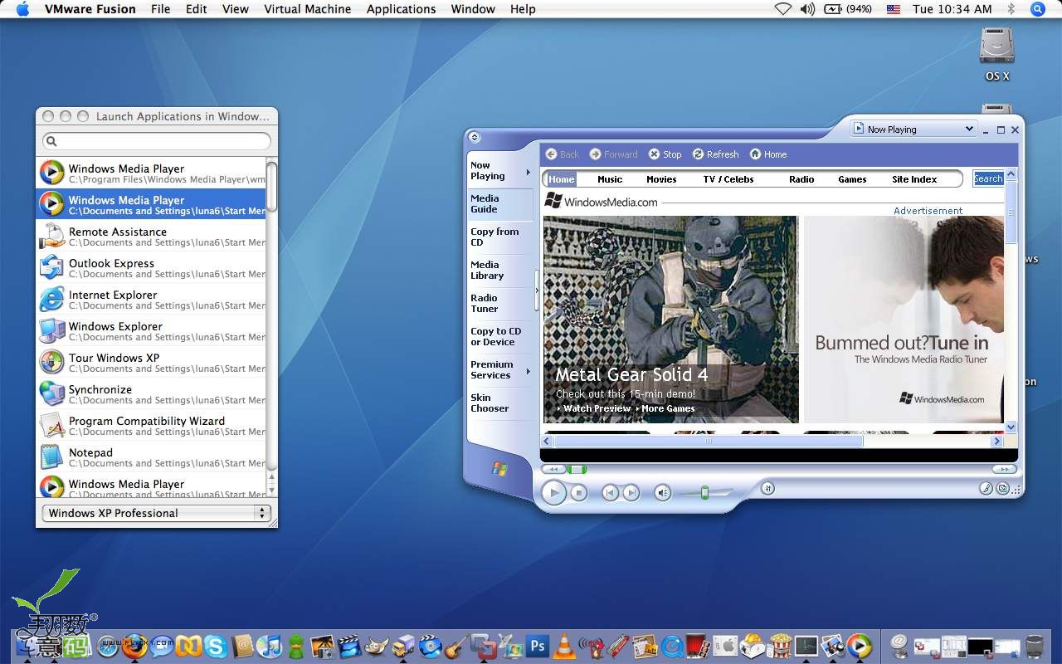This screenshot has height=664, width=1062.
Task: Go to Media Guide Home button
Action: [x=768, y=154]
